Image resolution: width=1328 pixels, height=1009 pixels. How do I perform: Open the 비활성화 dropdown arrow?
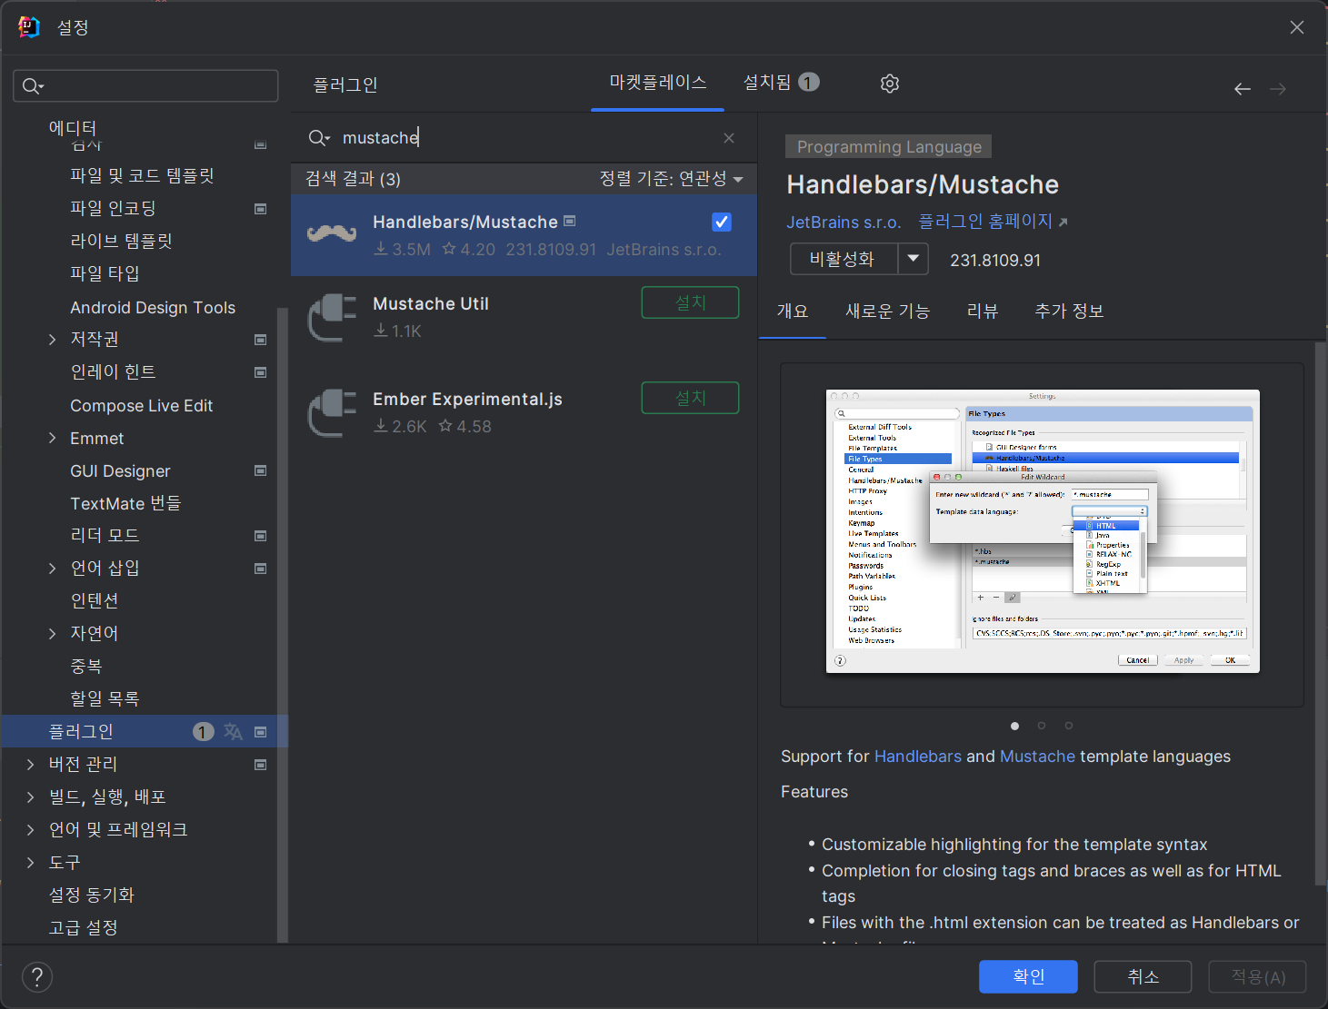pos(914,259)
